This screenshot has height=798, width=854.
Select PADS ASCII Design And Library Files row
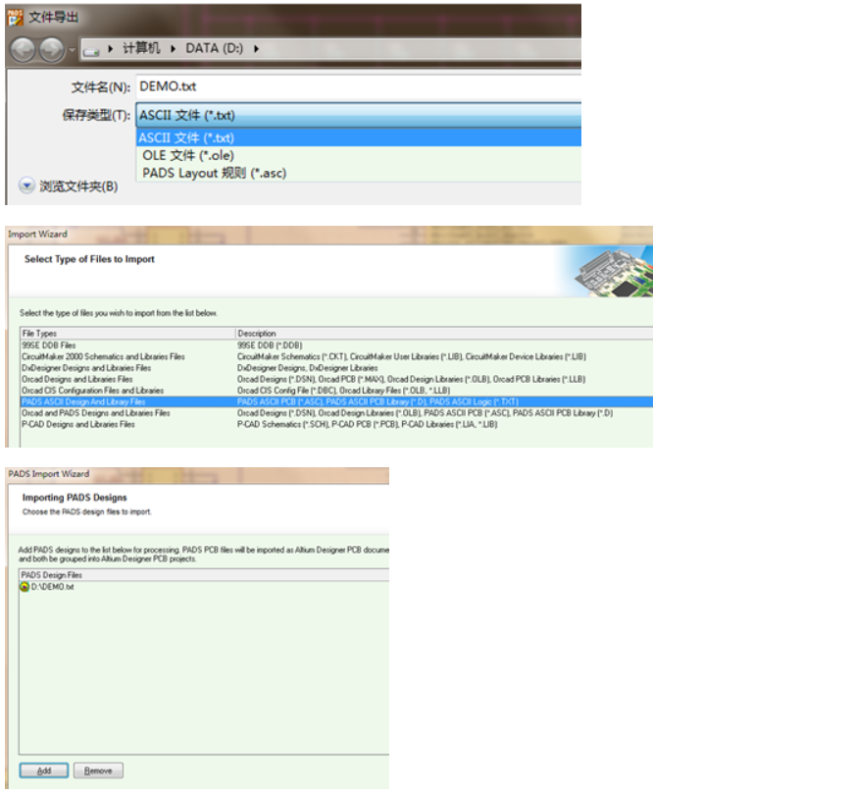[x=336, y=401]
